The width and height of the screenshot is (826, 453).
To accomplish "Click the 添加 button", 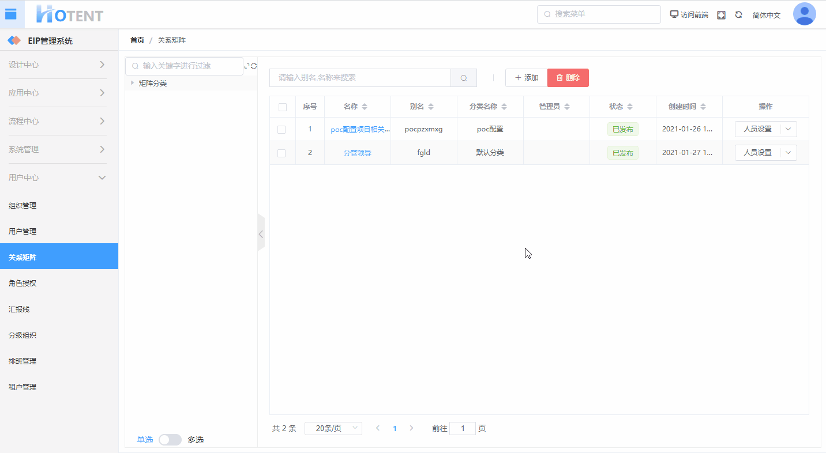I will tap(526, 78).
